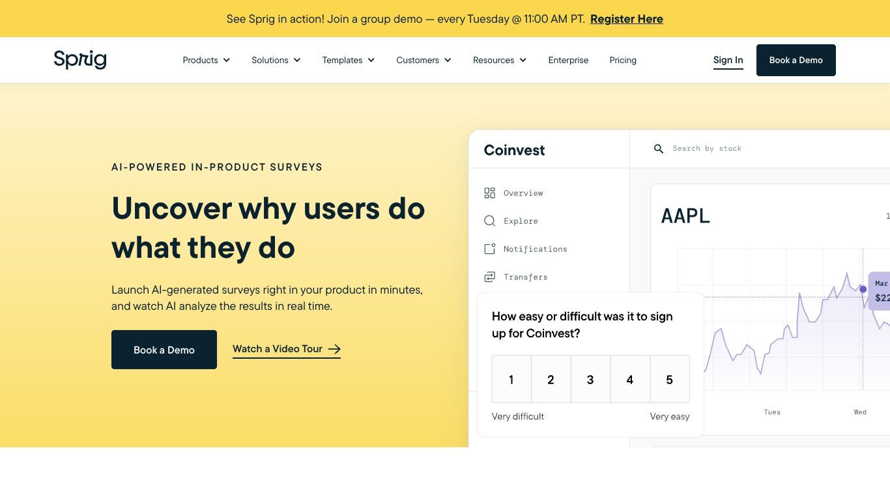Screen dimensions: 890x500
Task: Click the Search by stock input field
Action: [769, 148]
